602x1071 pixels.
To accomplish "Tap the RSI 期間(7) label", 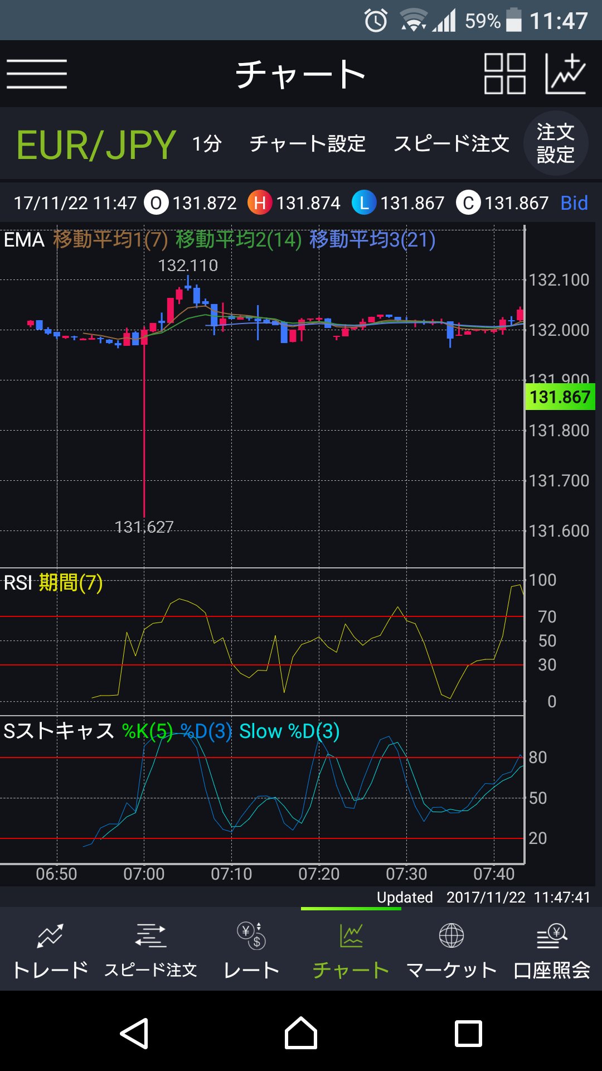I will [x=54, y=583].
